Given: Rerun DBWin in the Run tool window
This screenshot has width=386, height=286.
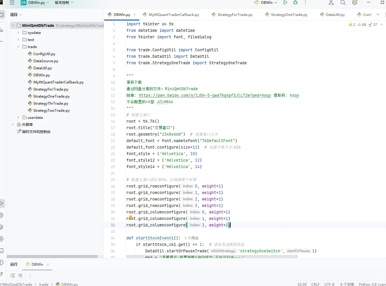Looking at the screenshot, I should (13, 275).
